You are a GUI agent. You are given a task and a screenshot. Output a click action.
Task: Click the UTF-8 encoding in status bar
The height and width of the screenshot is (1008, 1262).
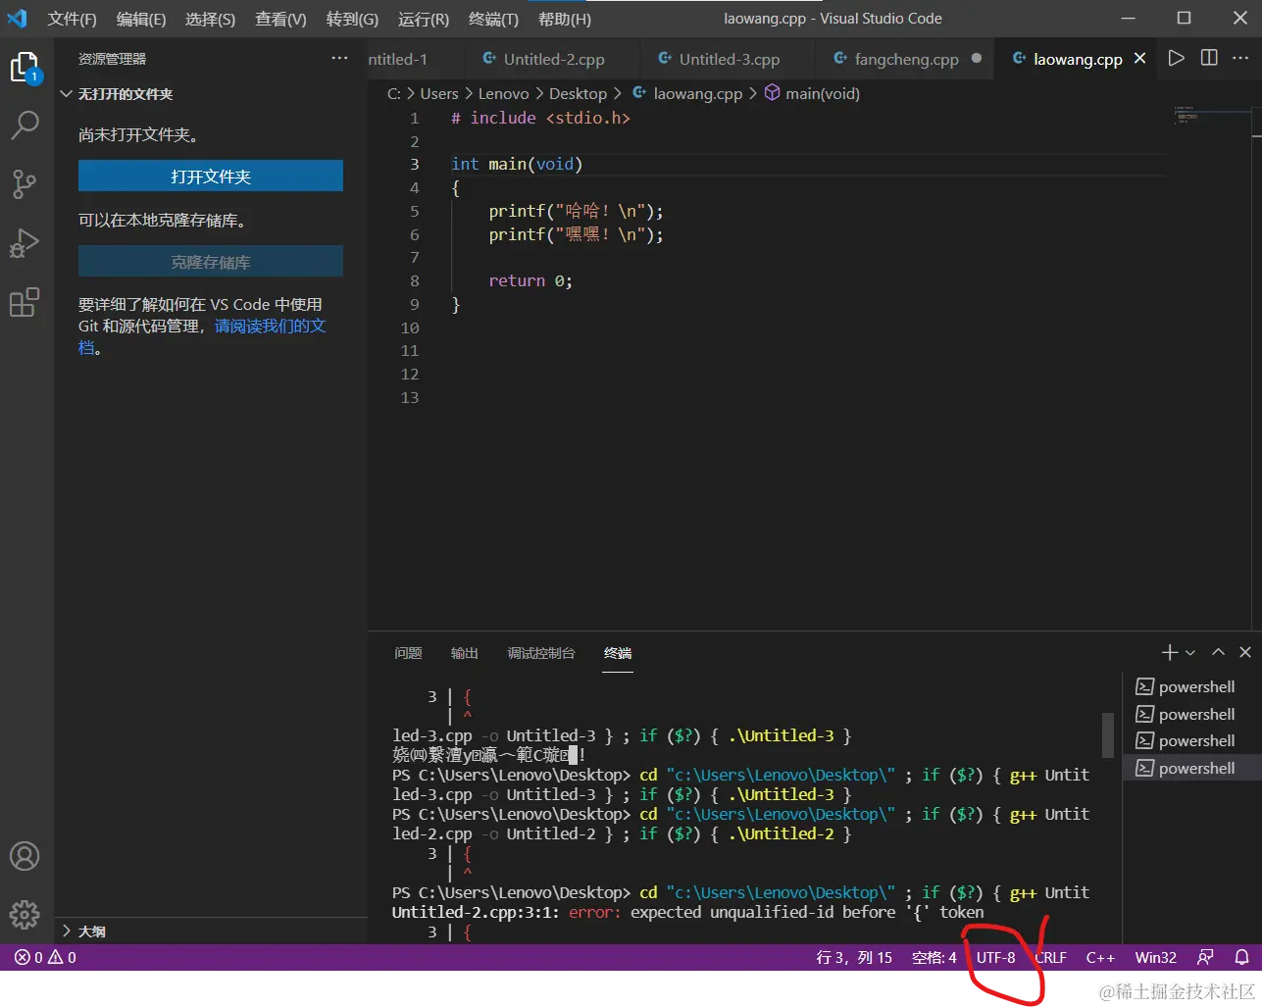coord(995,957)
